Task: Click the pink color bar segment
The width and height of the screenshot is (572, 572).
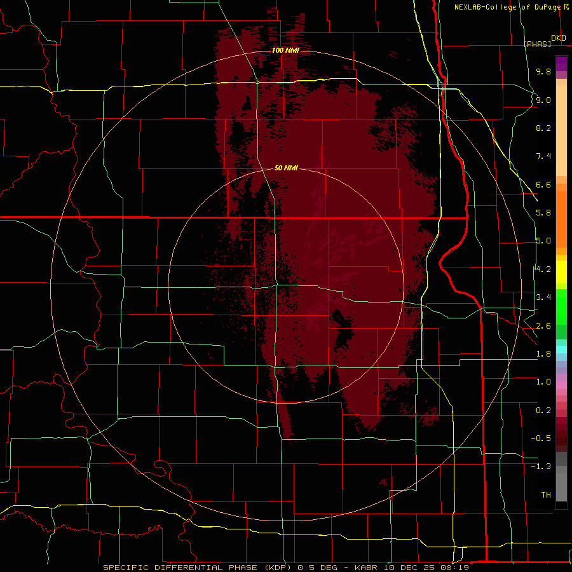Action: (x=561, y=385)
